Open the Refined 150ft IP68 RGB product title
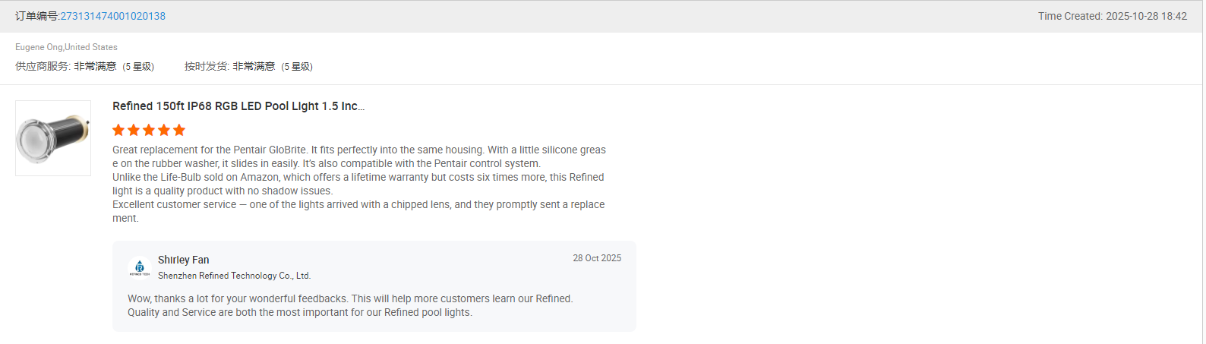 (x=238, y=106)
